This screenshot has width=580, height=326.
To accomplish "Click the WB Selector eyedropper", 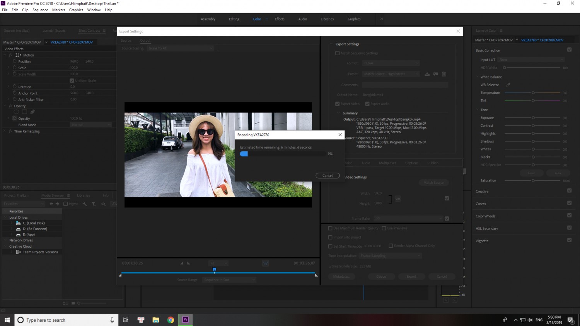I will 508,85.
